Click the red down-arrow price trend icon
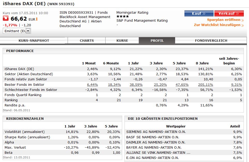 [6, 19]
